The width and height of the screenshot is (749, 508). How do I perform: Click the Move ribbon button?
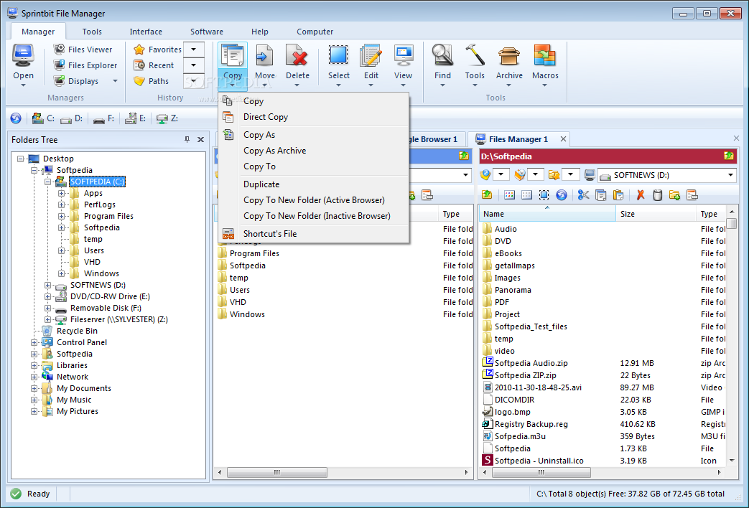pyautogui.click(x=265, y=66)
